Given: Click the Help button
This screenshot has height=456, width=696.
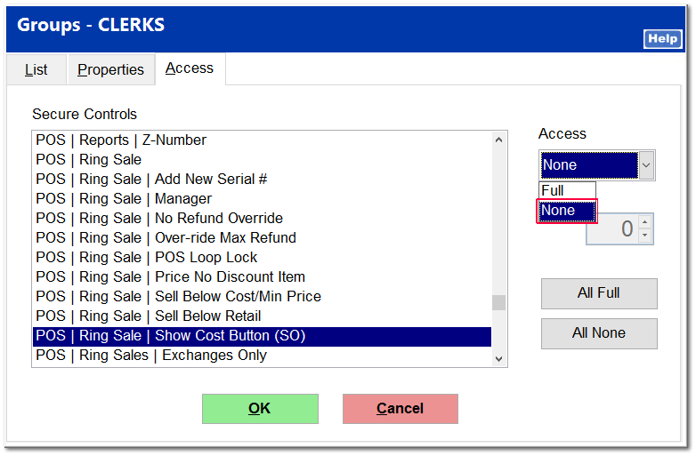Looking at the screenshot, I should (x=662, y=39).
